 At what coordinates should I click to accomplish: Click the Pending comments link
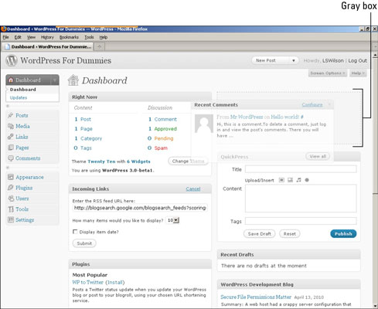click(164, 138)
